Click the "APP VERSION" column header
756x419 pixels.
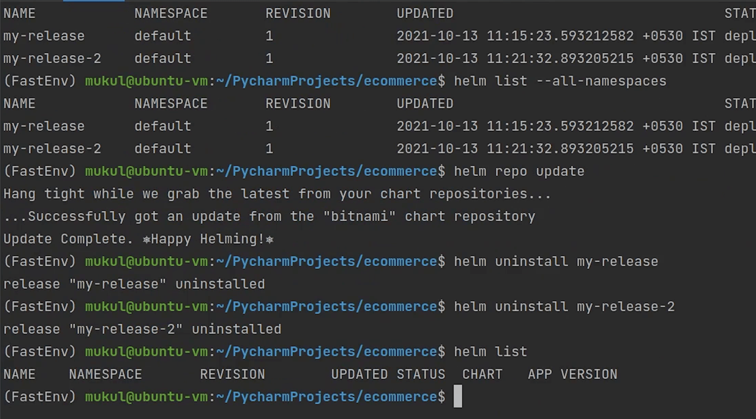click(572, 374)
